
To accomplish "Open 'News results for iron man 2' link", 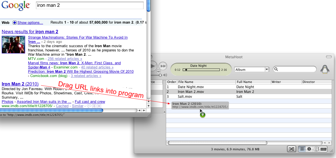I will tap(30, 32).
